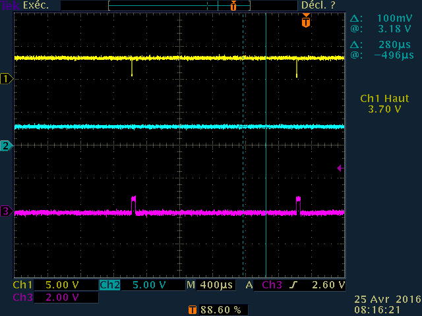Image resolution: width=422 pixels, height=316 pixels.
Task: Click the rising edge trigger slope symbol
Action: click(x=293, y=285)
